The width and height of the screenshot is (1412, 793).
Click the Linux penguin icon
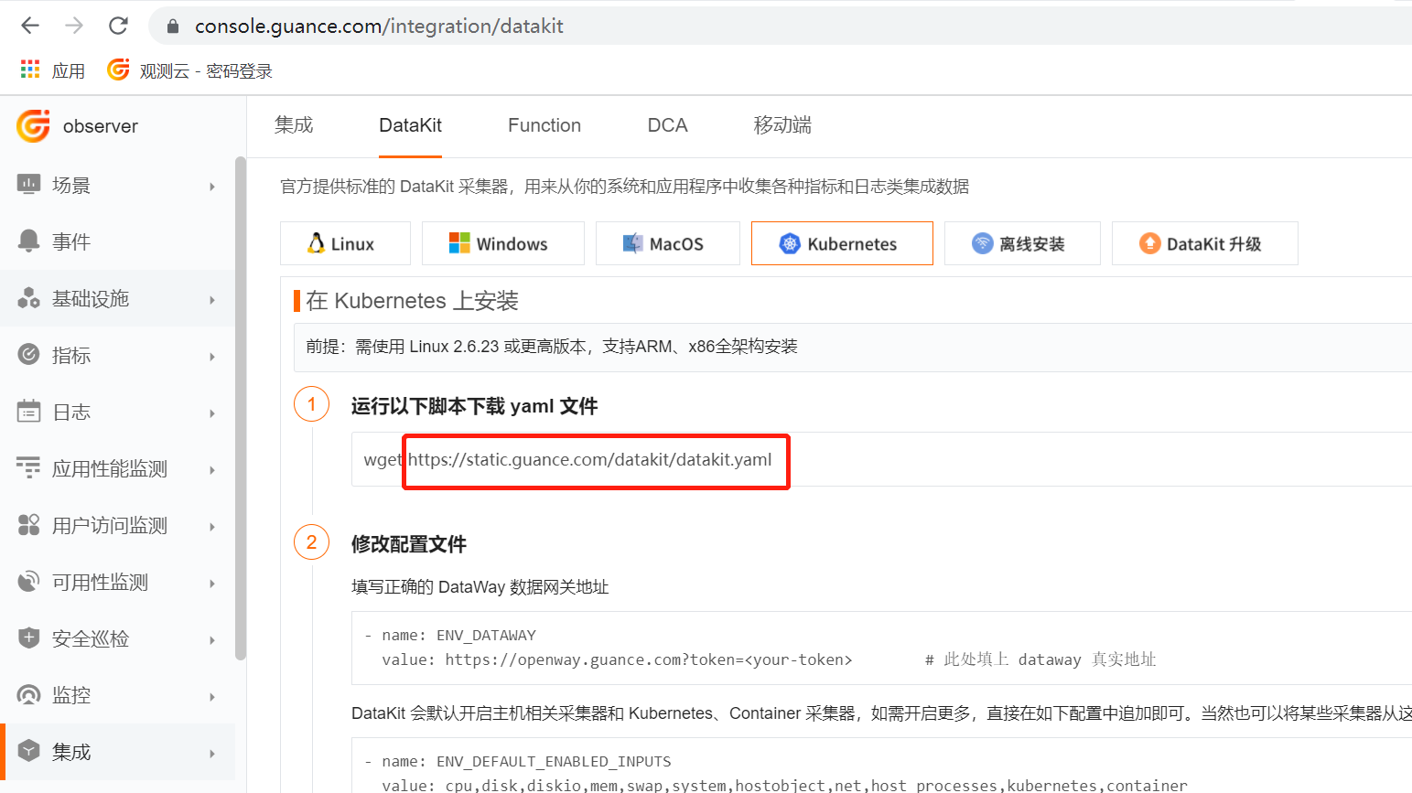[317, 243]
